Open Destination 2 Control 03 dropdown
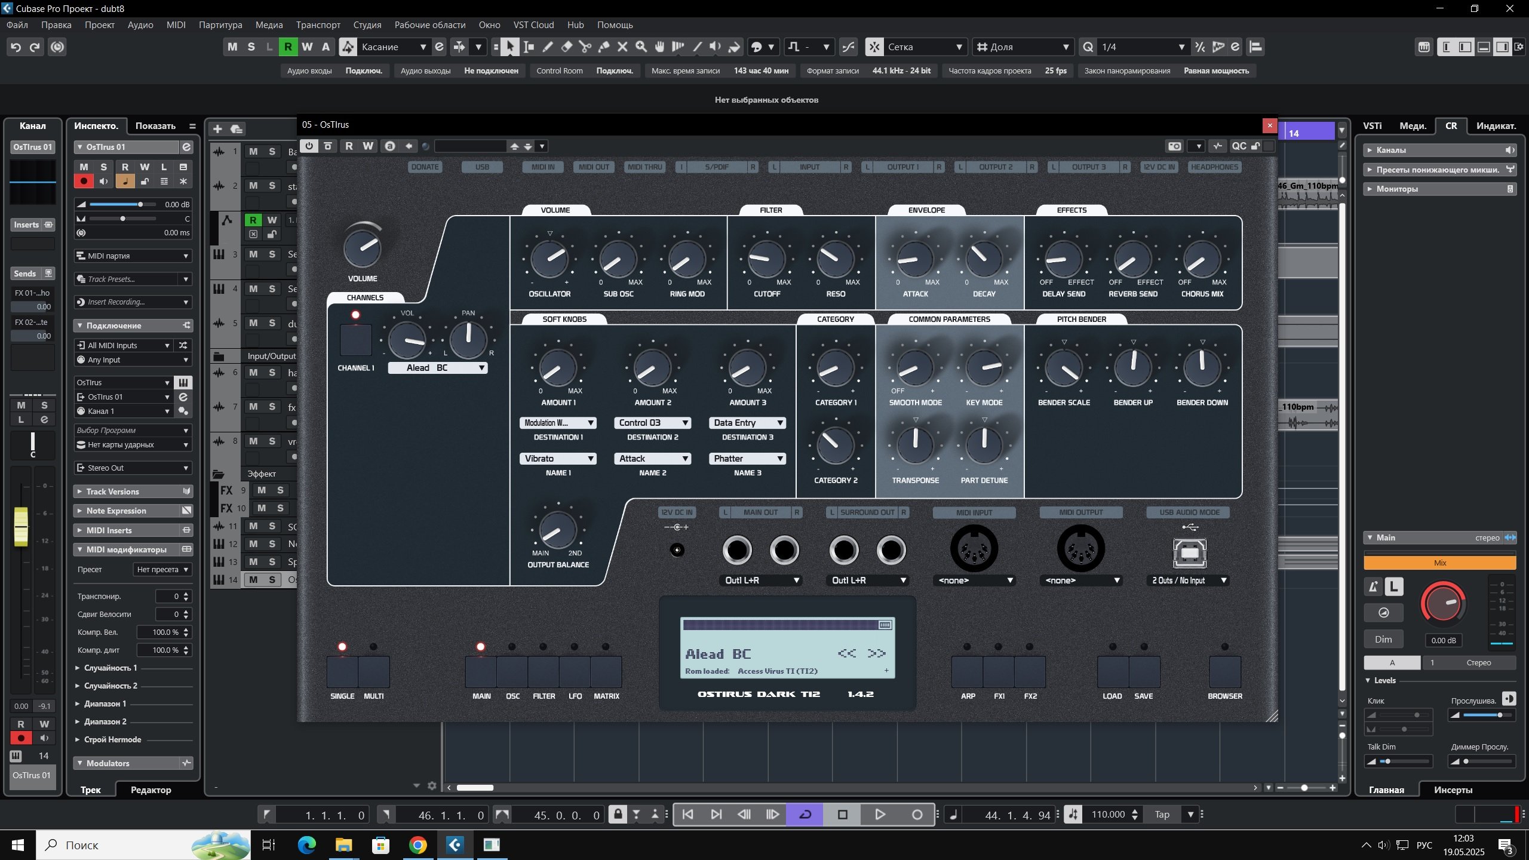The image size is (1529, 860). click(652, 423)
